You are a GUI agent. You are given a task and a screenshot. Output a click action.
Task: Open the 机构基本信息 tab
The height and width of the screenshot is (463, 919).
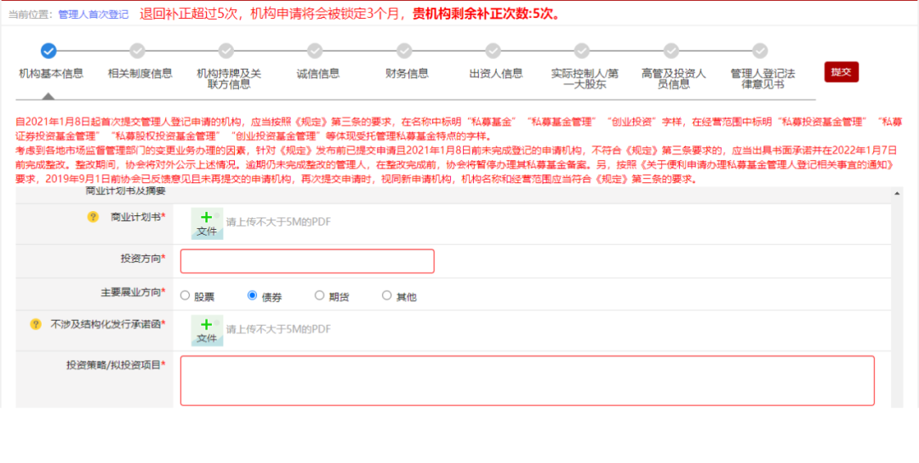(51, 74)
